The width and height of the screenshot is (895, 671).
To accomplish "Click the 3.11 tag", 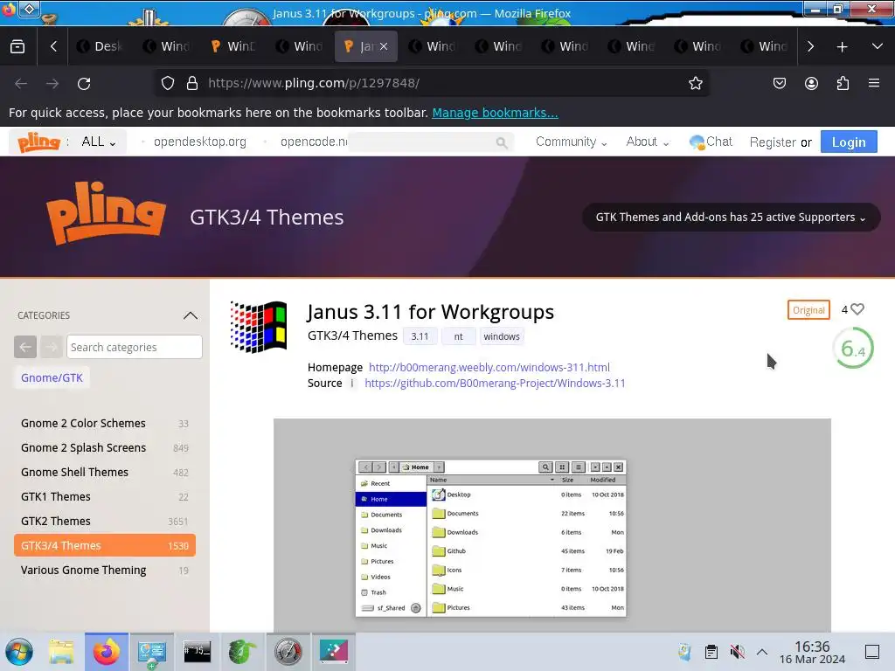I will (420, 336).
